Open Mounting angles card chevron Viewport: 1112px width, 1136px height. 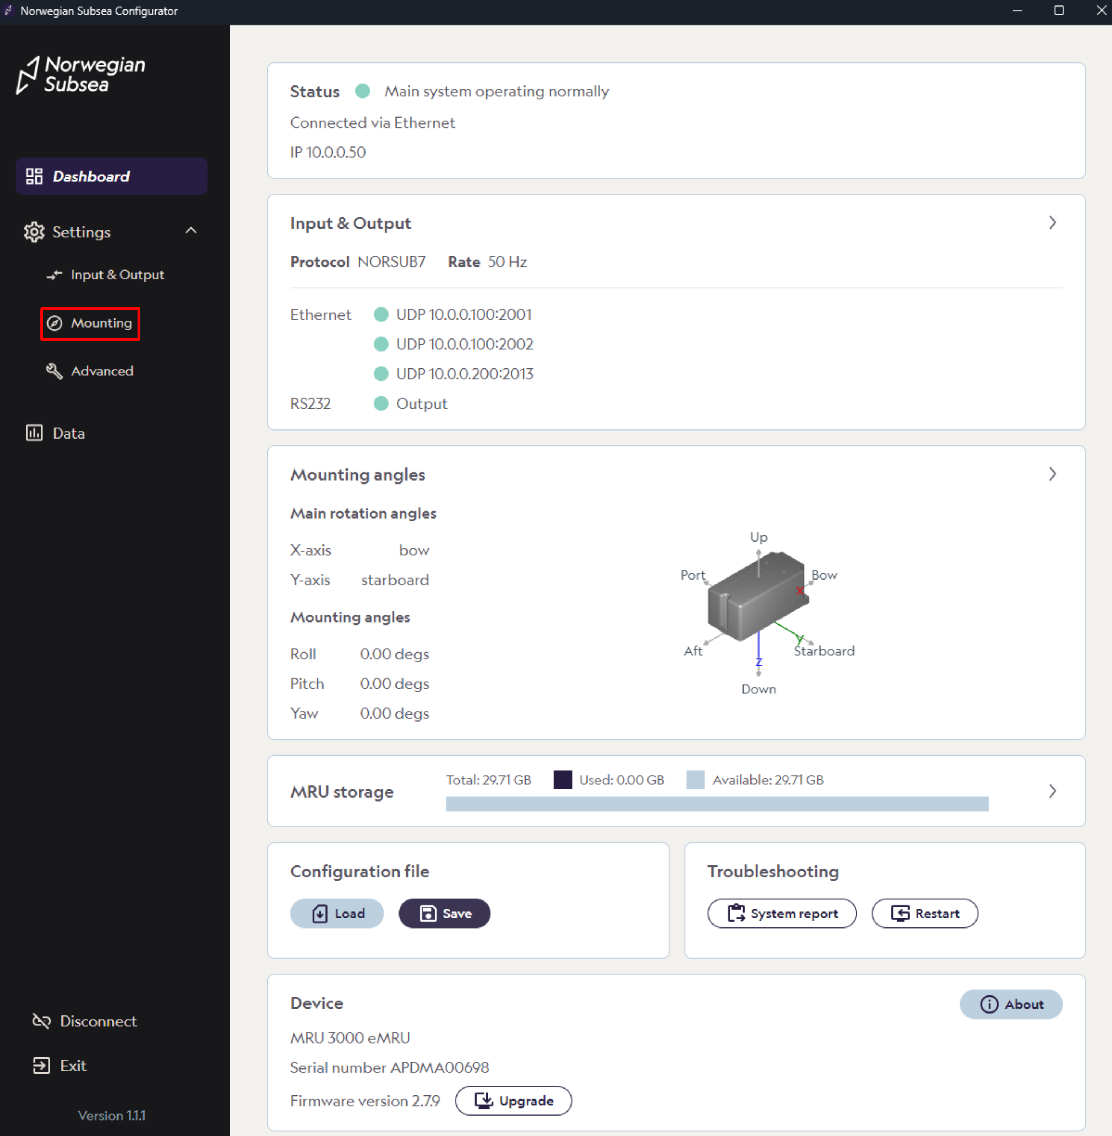coord(1052,474)
